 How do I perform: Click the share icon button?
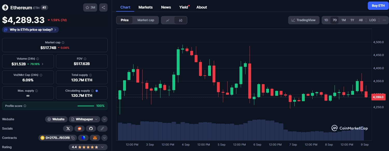[x=103, y=7]
